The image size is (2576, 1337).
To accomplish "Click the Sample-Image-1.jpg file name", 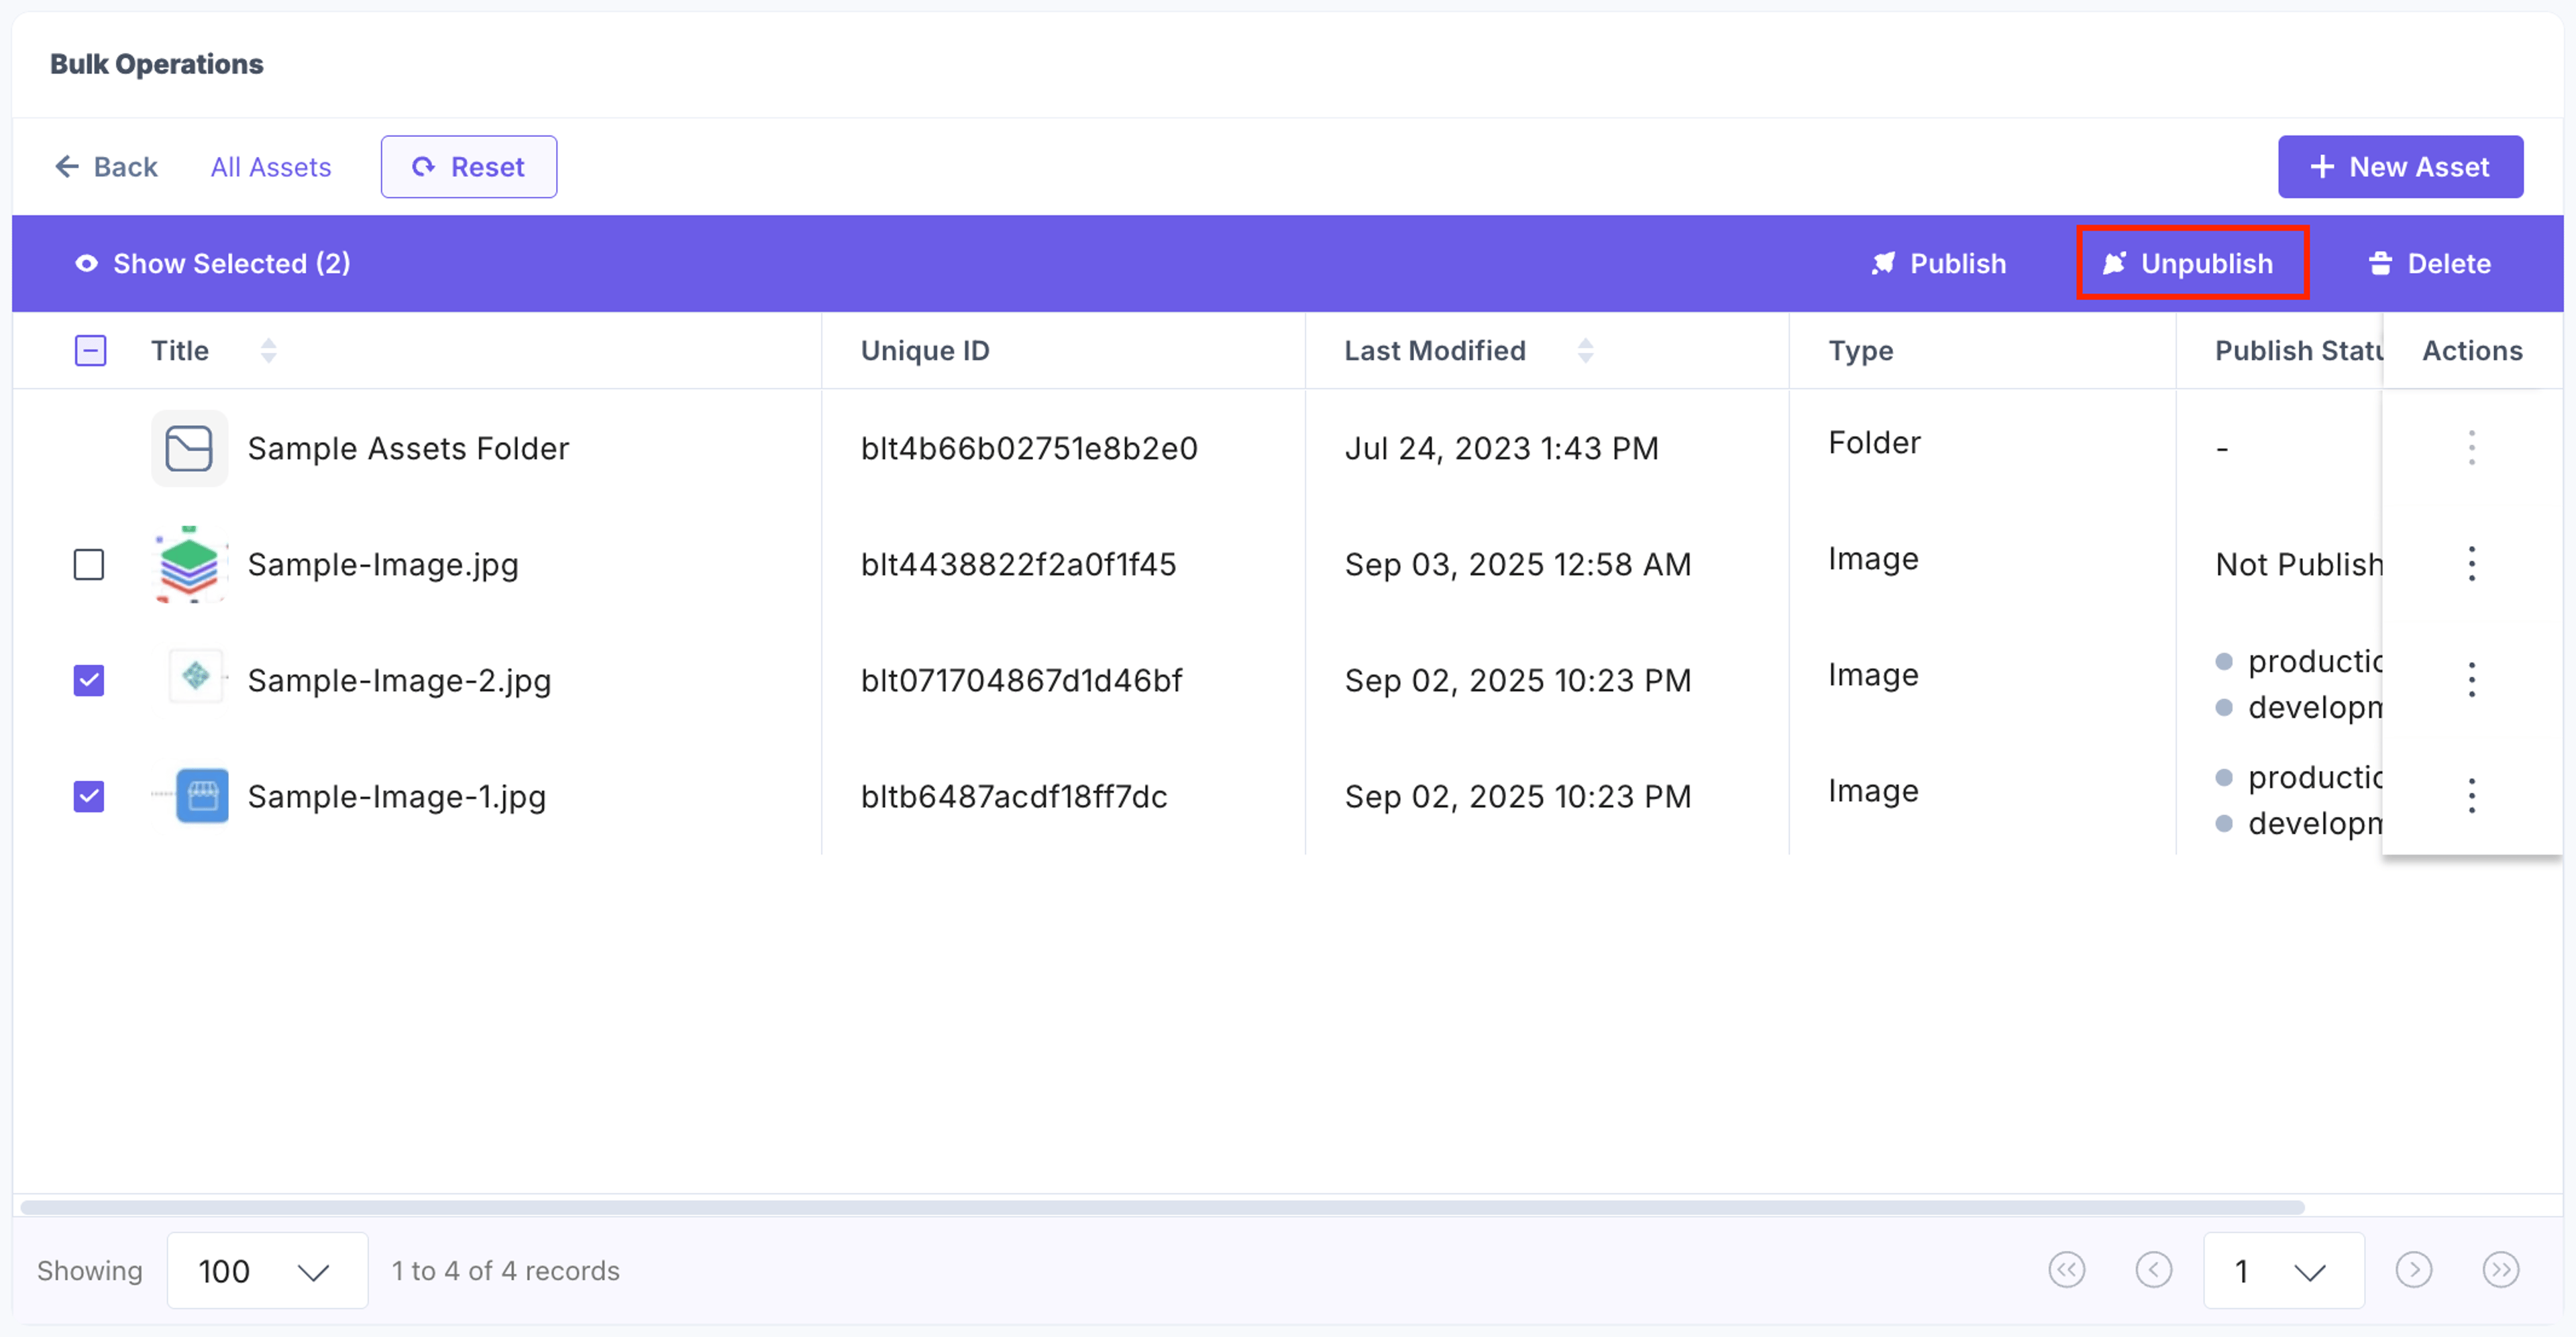I will pos(396,797).
